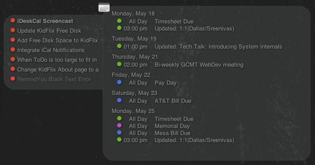Click the Tuesday, May 19 date header

134,39
